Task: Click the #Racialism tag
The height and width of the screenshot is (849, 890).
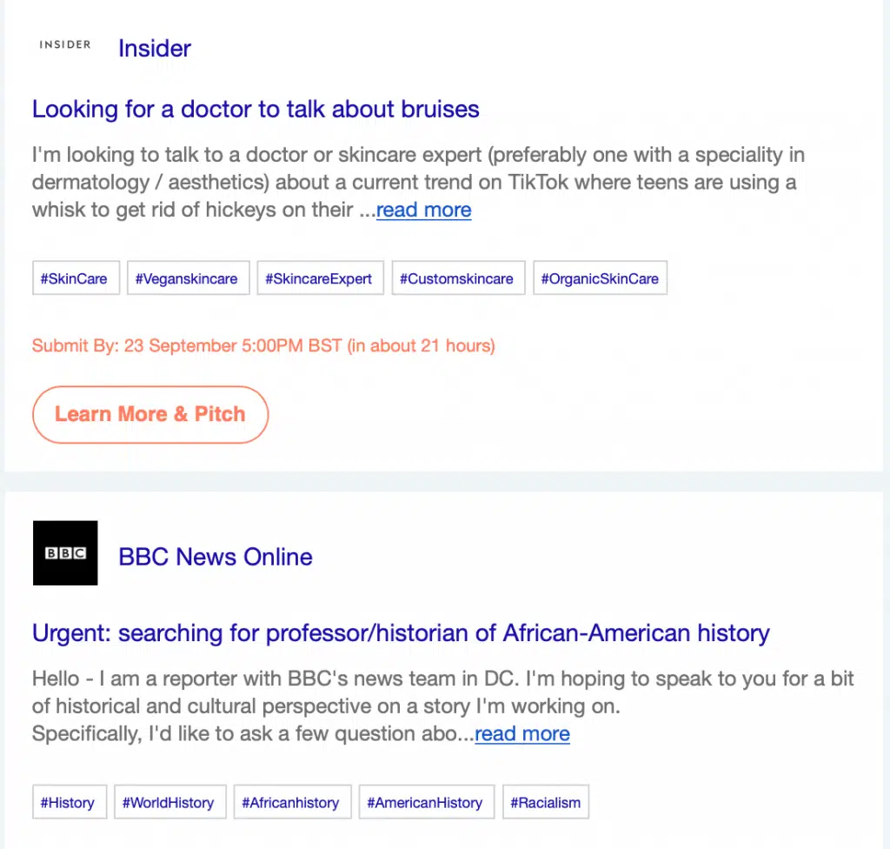Action: pyautogui.click(x=546, y=803)
